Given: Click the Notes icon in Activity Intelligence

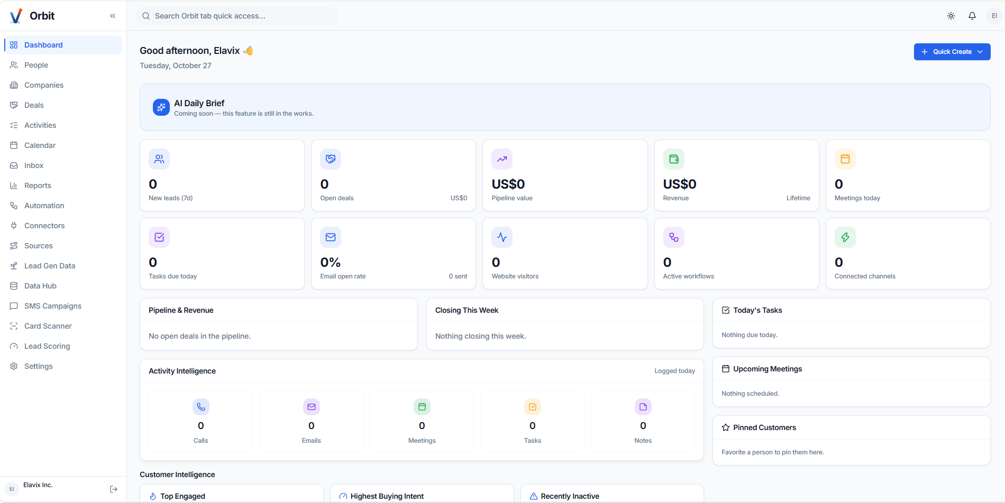Looking at the screenshot, I should [x=643, y=407].
